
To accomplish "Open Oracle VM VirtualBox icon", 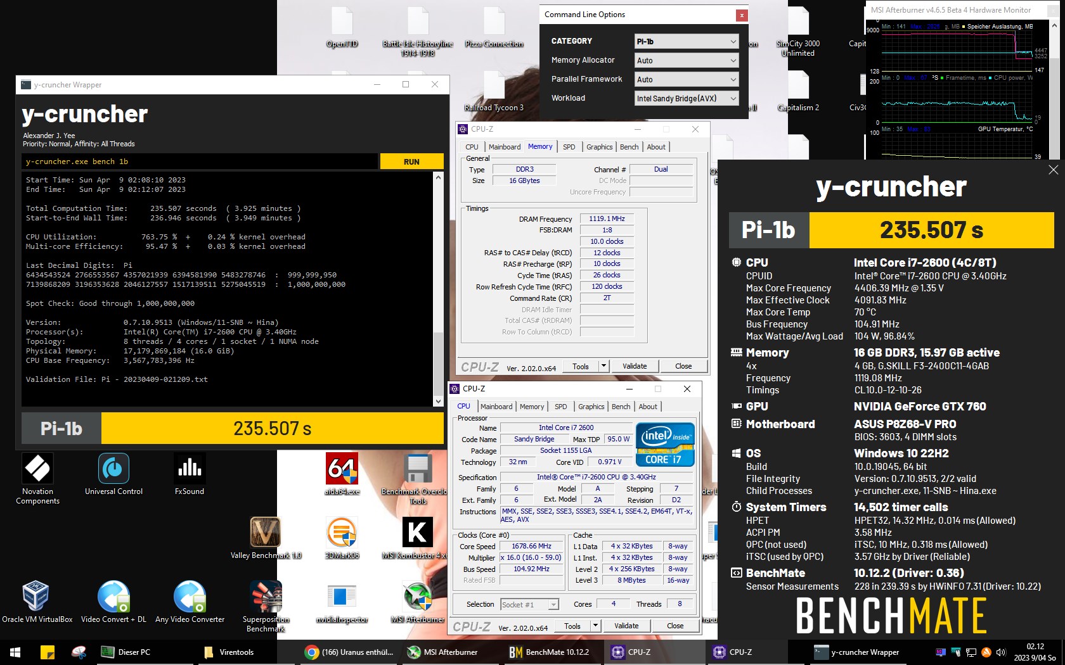I will (37, 602).
